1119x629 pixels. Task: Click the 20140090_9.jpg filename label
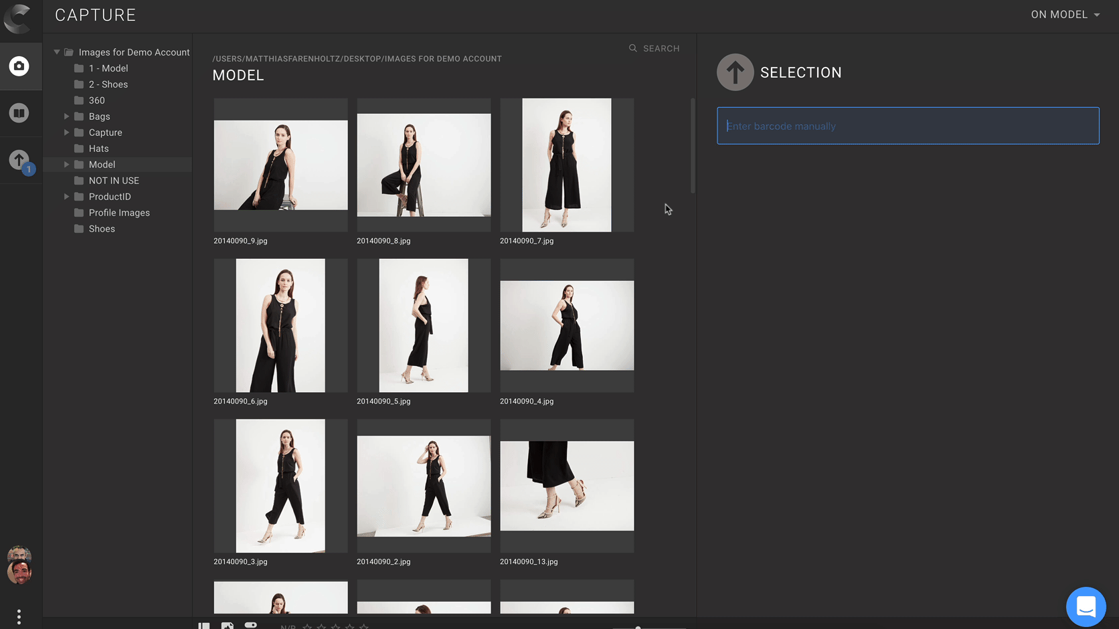[240, 241]
